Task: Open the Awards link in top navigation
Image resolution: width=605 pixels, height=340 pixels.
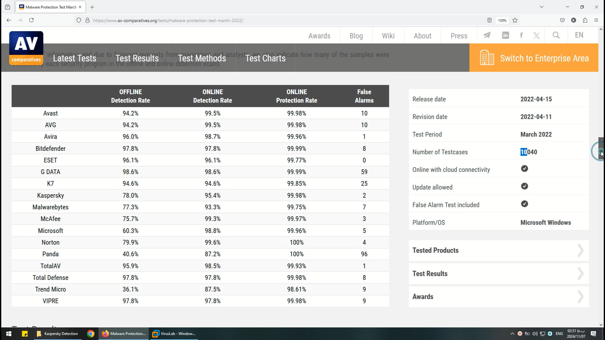Action: (319, 36)
